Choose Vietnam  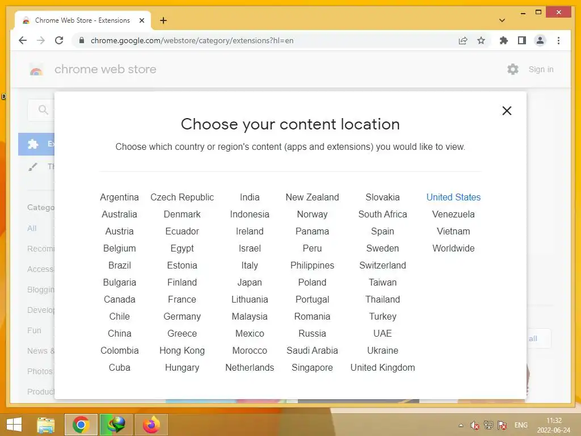click(453, 232)
